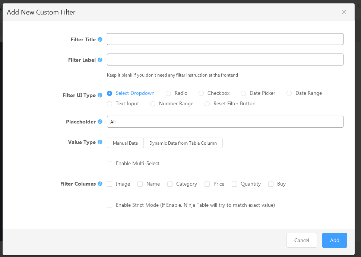361x257 pixels.
Task: Open the Placeholder info tooltip icon
Action: click(100, 121)
